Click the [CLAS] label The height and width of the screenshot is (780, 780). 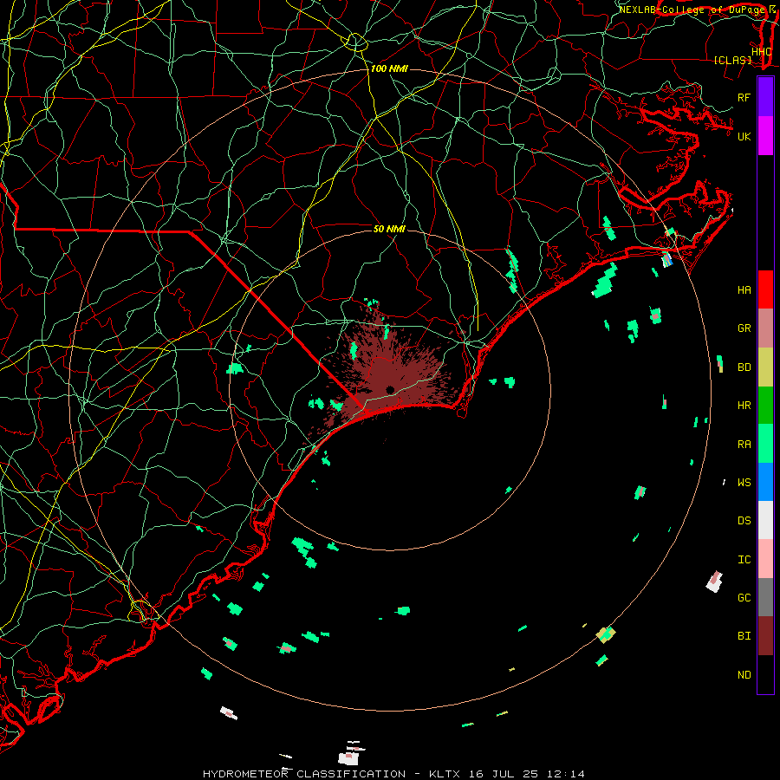732,61
